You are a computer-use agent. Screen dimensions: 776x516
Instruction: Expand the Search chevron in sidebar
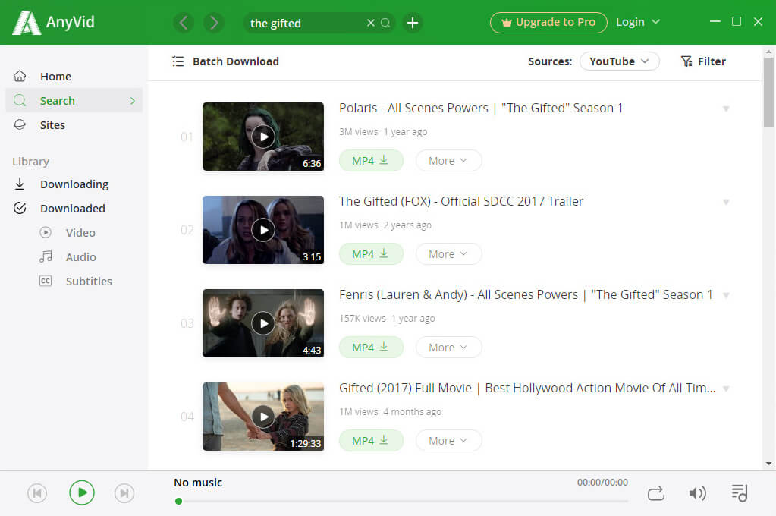(132, 101)
